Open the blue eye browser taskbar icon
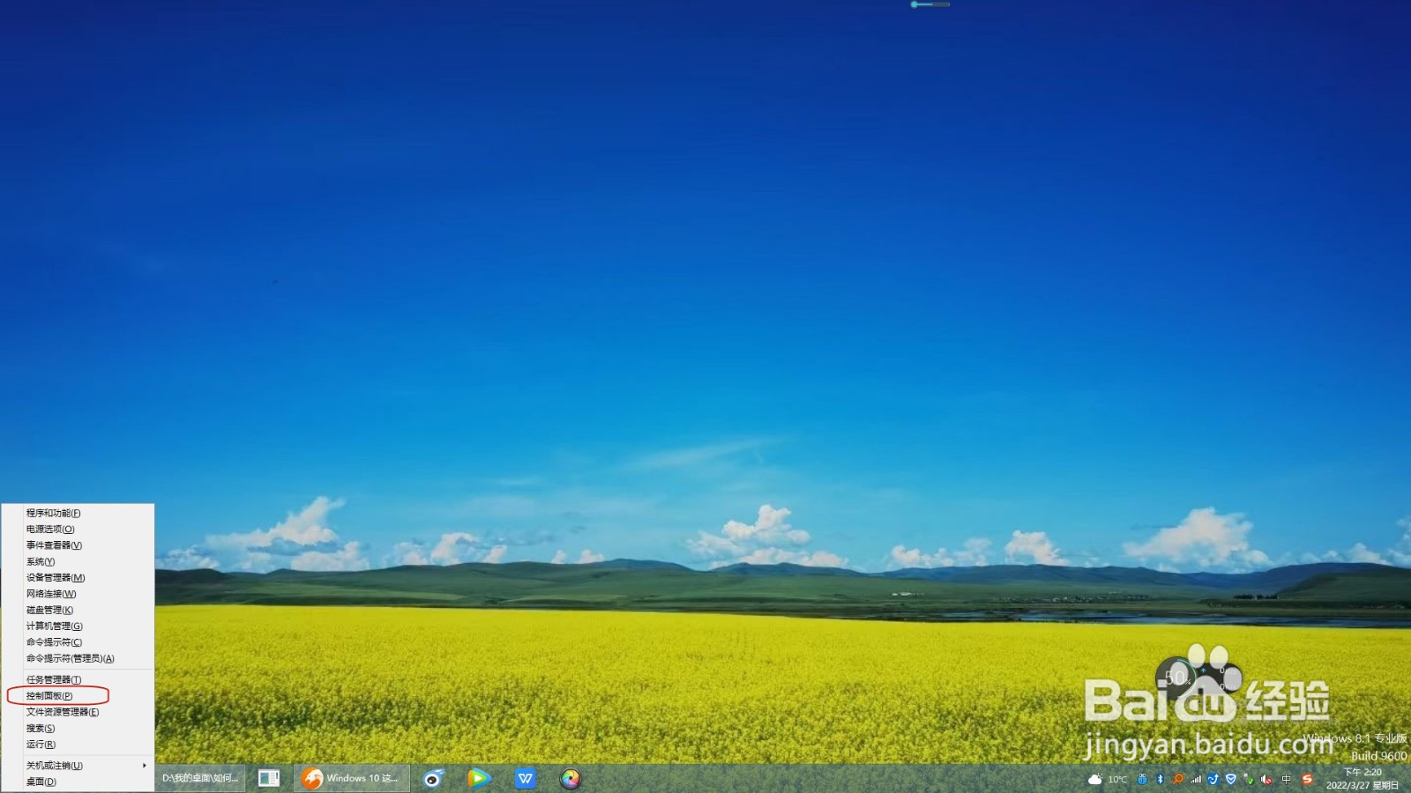Viewport: 1411px width, 793px height. (x=433, y=778)
